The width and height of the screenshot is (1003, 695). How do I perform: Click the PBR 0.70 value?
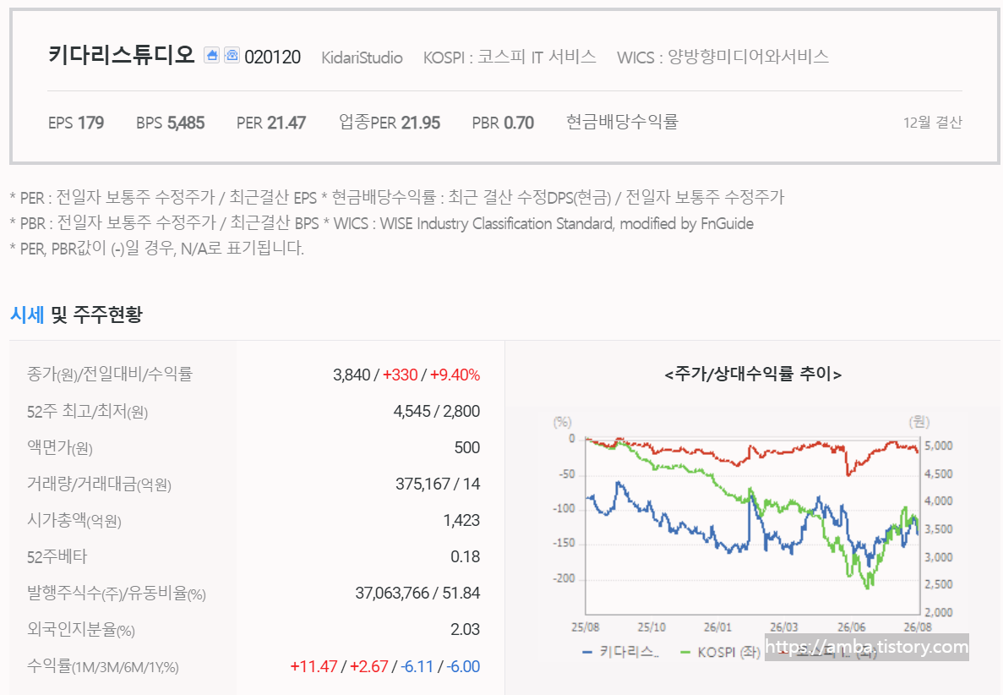(x=503, y=123)
